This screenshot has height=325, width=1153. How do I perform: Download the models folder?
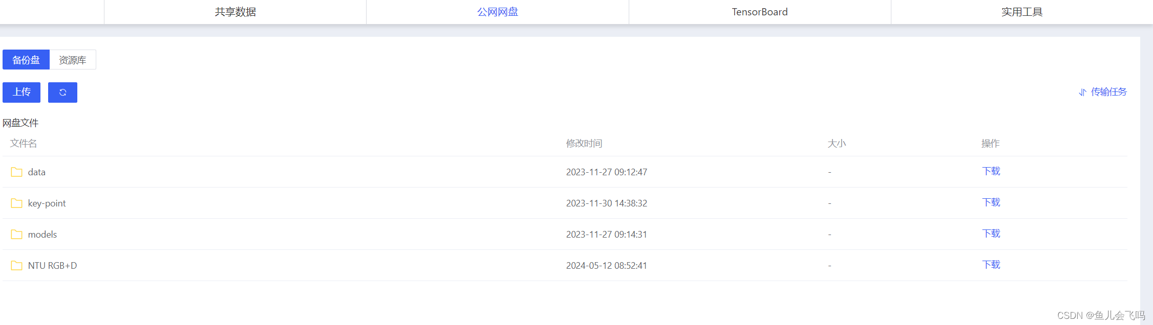click(x=991, y=234)
